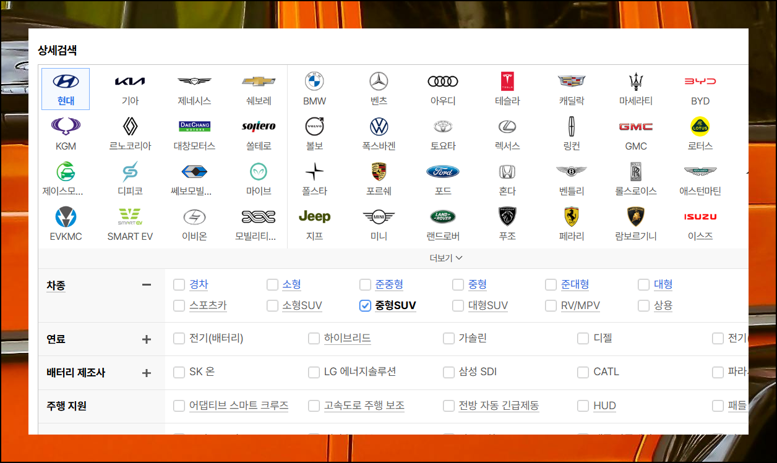Check the 스포츠카 checkbox
This screenshot has height=463, width=777.
[179, 306]
